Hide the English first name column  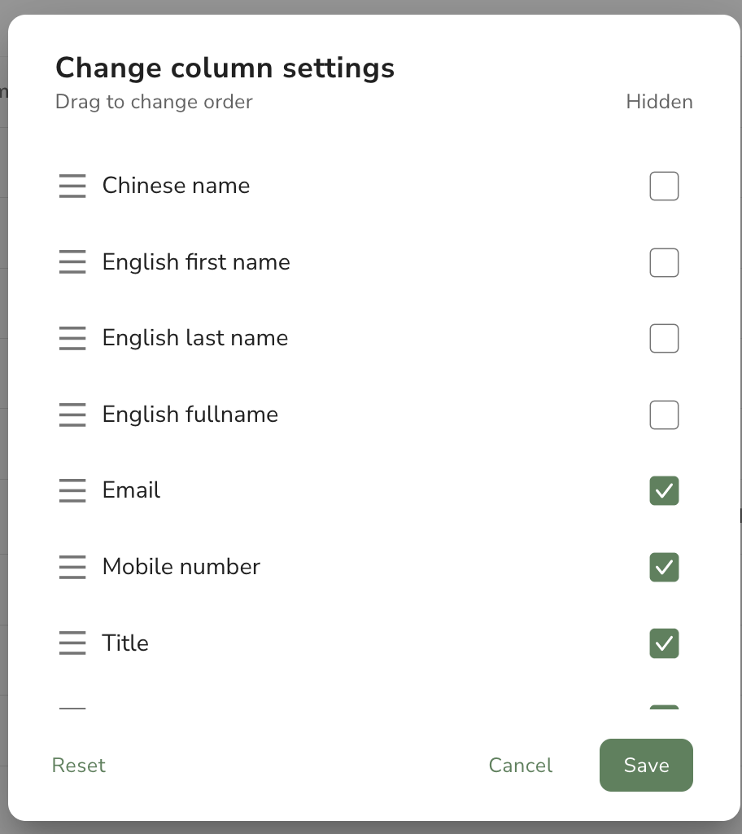coord(664,262)
